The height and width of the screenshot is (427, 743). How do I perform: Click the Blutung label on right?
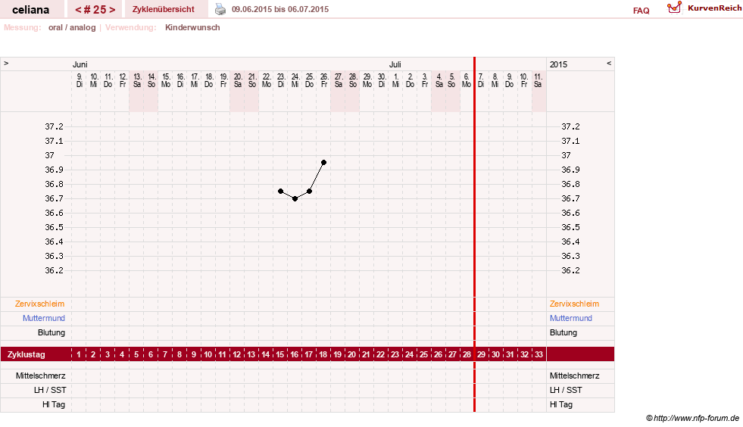tap(563, 332)
